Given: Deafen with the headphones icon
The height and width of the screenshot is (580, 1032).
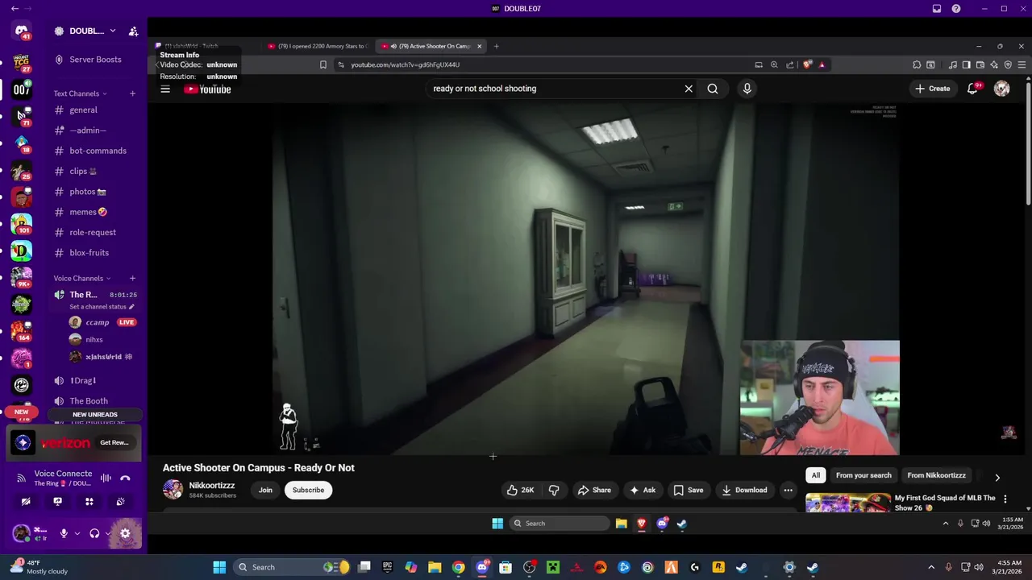Looking at the screenshot, I should [x=94, y=533].
